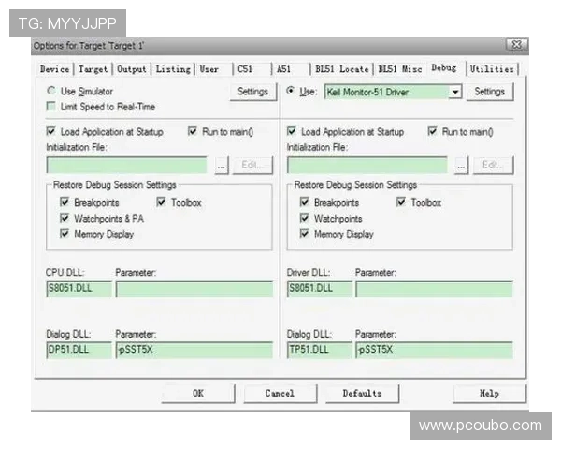This screenshot has height=449, width=561.
Task: Switch to the Device tab
Action: (x=55, y=69)
